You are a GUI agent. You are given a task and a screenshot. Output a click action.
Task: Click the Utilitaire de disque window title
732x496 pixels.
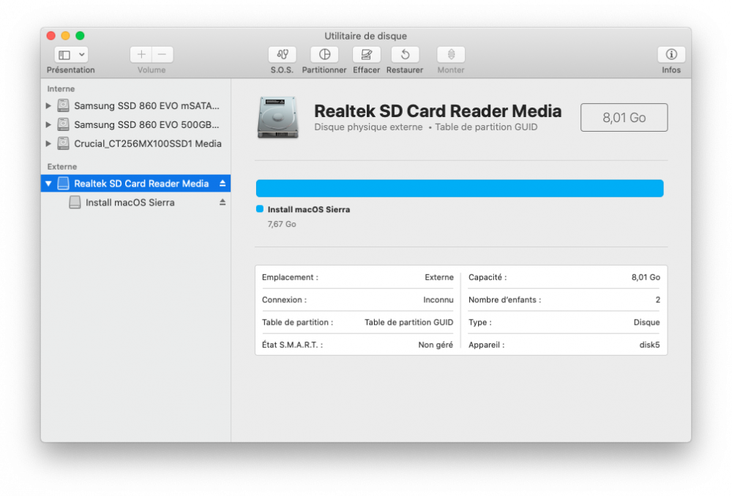tap(365, 36)
